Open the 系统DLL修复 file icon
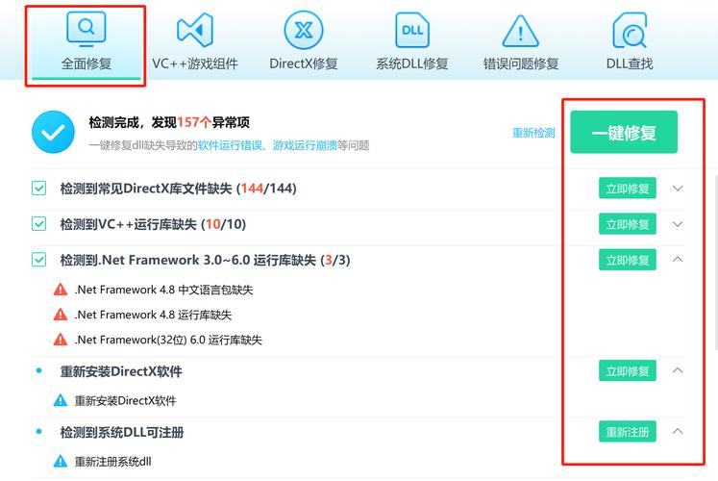The image size is (718, 481). [412, 30]
